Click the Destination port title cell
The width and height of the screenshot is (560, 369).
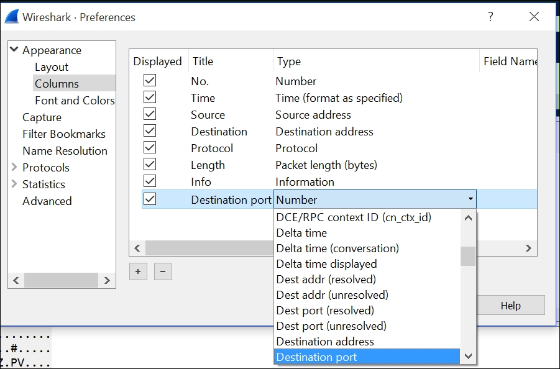tap(231, 200)
